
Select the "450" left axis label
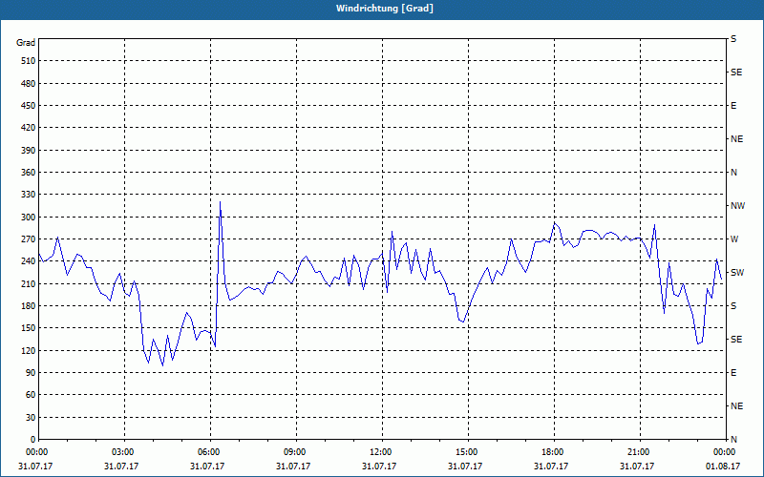29,106
